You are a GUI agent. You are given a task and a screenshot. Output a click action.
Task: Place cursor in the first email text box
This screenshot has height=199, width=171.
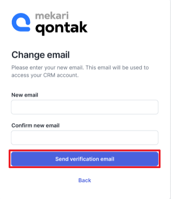(x=85, y=107)
